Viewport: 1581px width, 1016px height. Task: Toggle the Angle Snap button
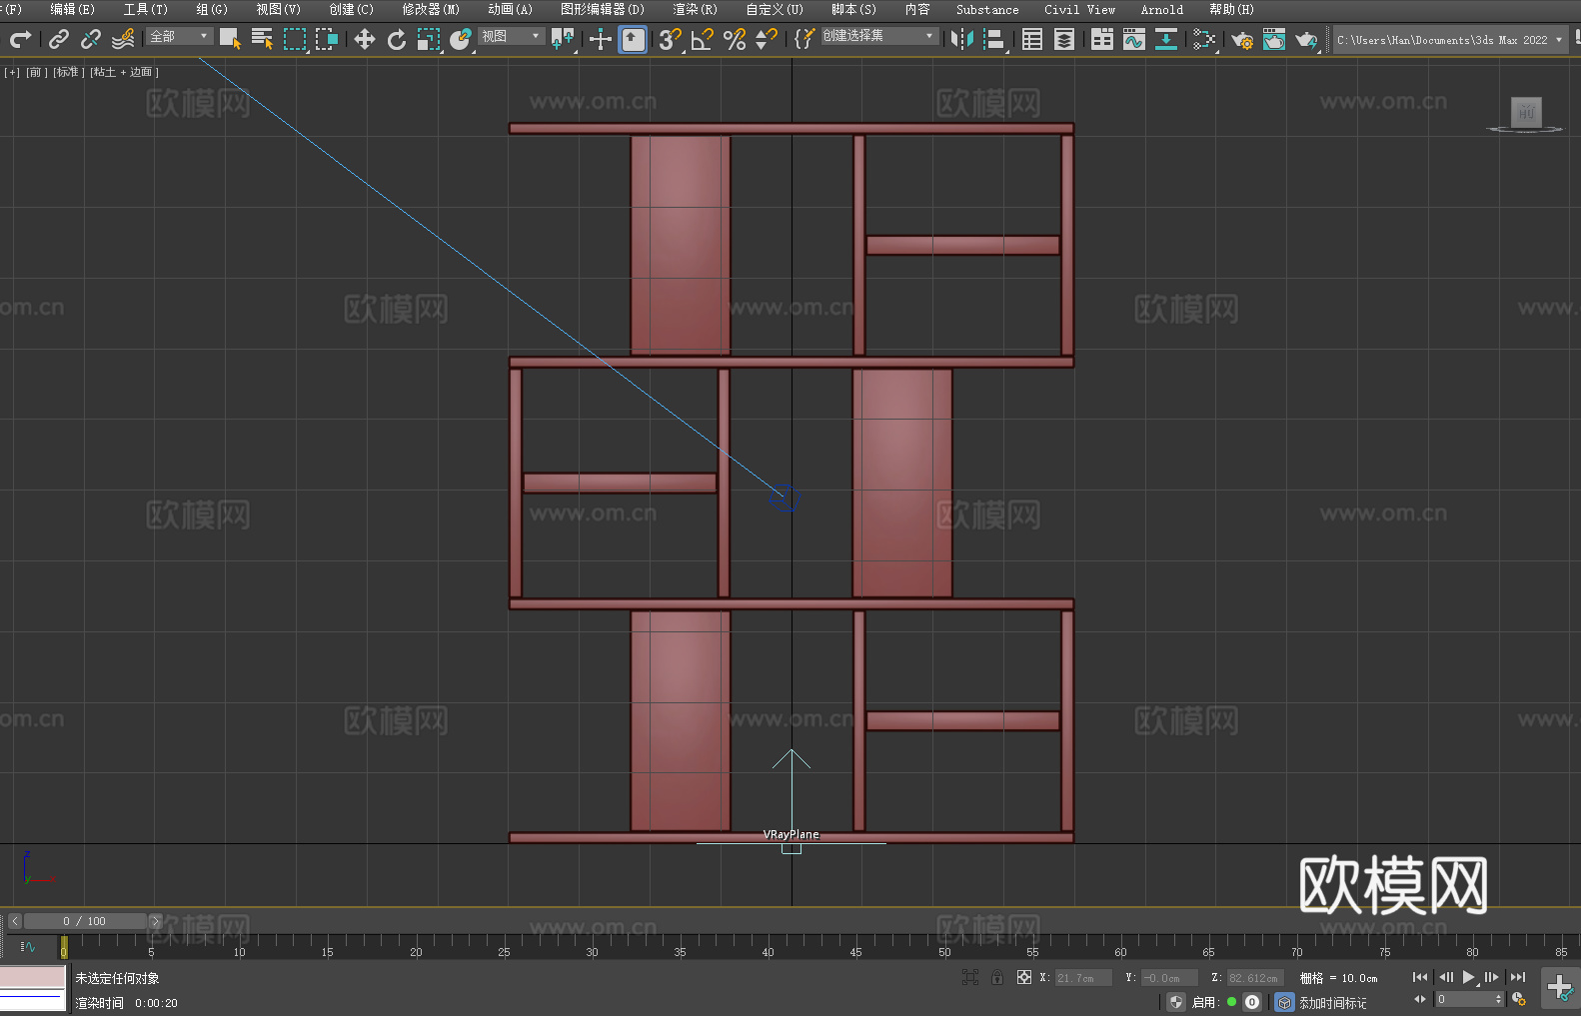click(x=703, y=39)
